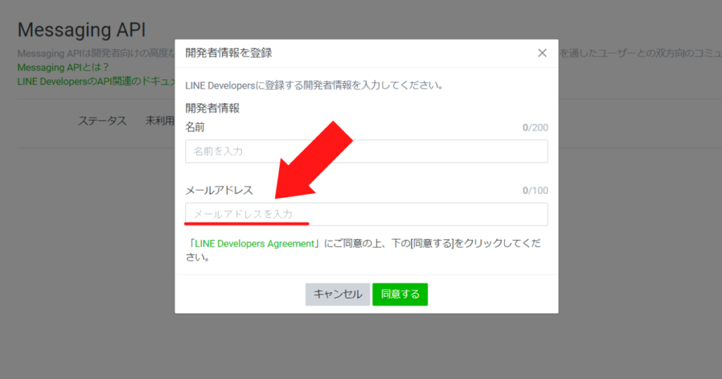
Task: Open the LINE Developers Agreement link
Action: pos(254,244)
